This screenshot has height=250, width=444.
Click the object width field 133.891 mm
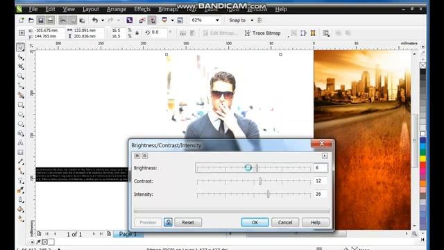pos(88,30)
